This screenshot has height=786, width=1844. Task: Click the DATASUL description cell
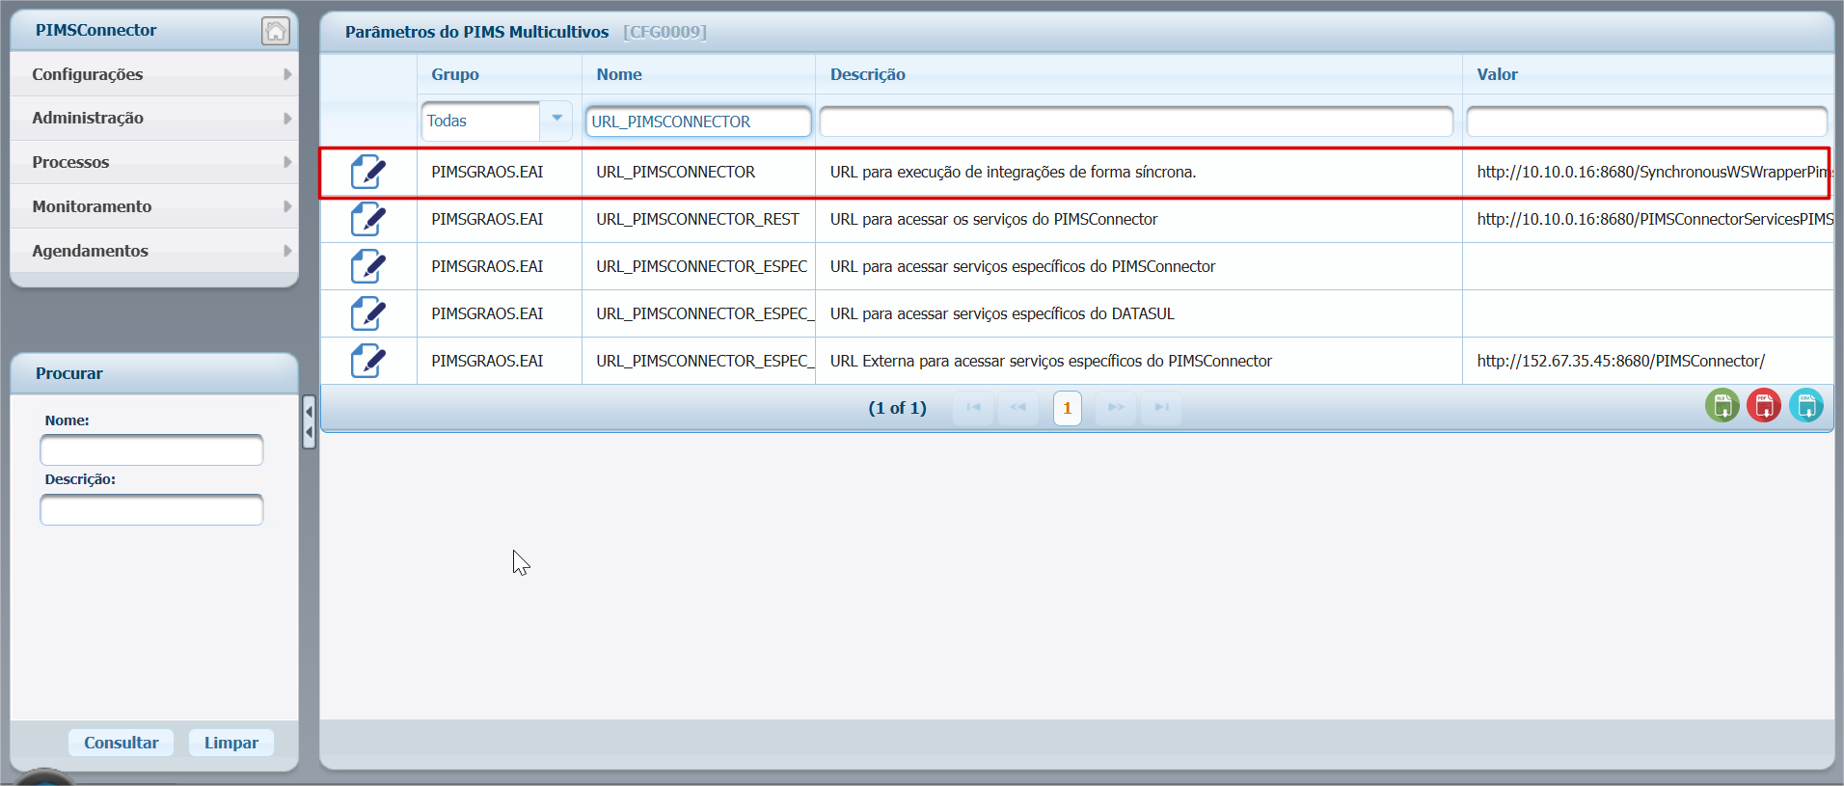pos(1138,314)
